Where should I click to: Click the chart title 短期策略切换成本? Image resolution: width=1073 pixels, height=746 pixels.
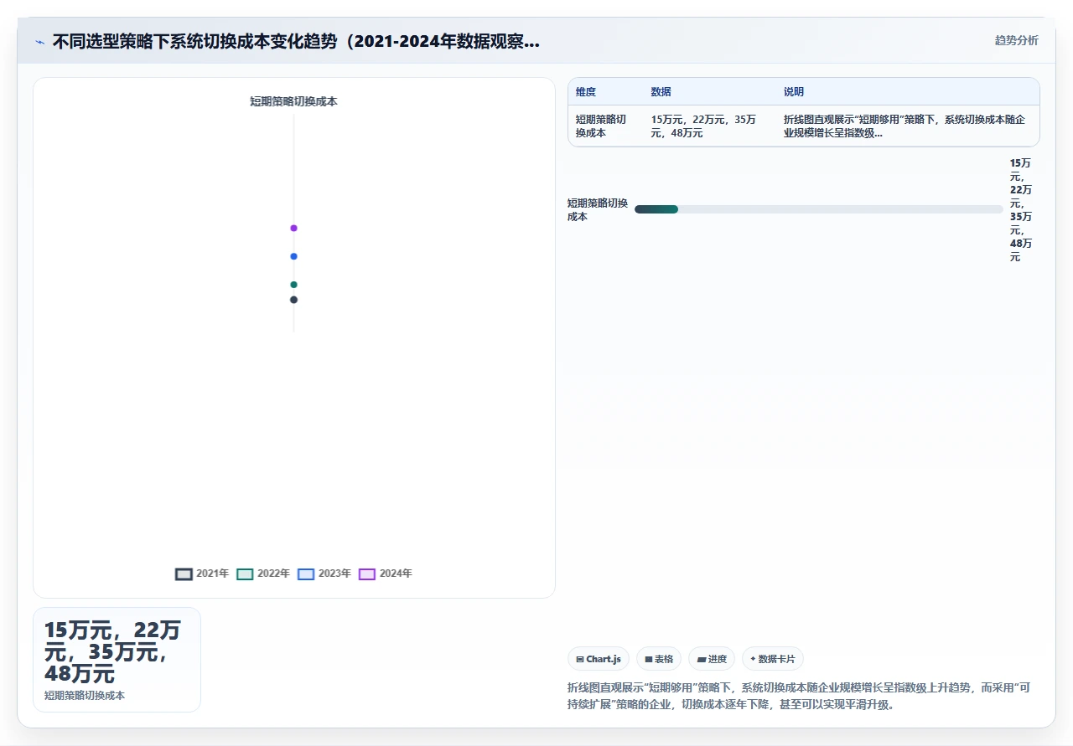tap(293, 101)
